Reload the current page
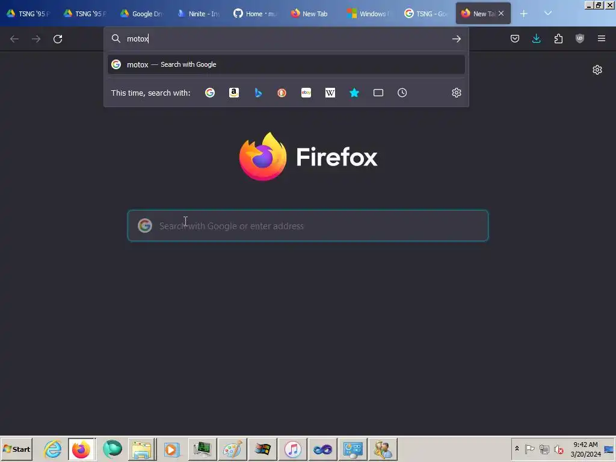616x462 pixels. pos(58,39)
